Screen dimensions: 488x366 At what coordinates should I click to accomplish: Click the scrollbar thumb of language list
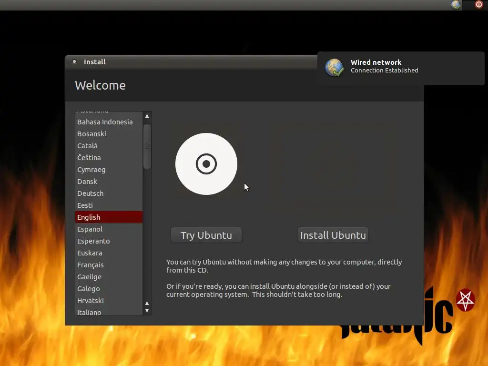(147, 146)
